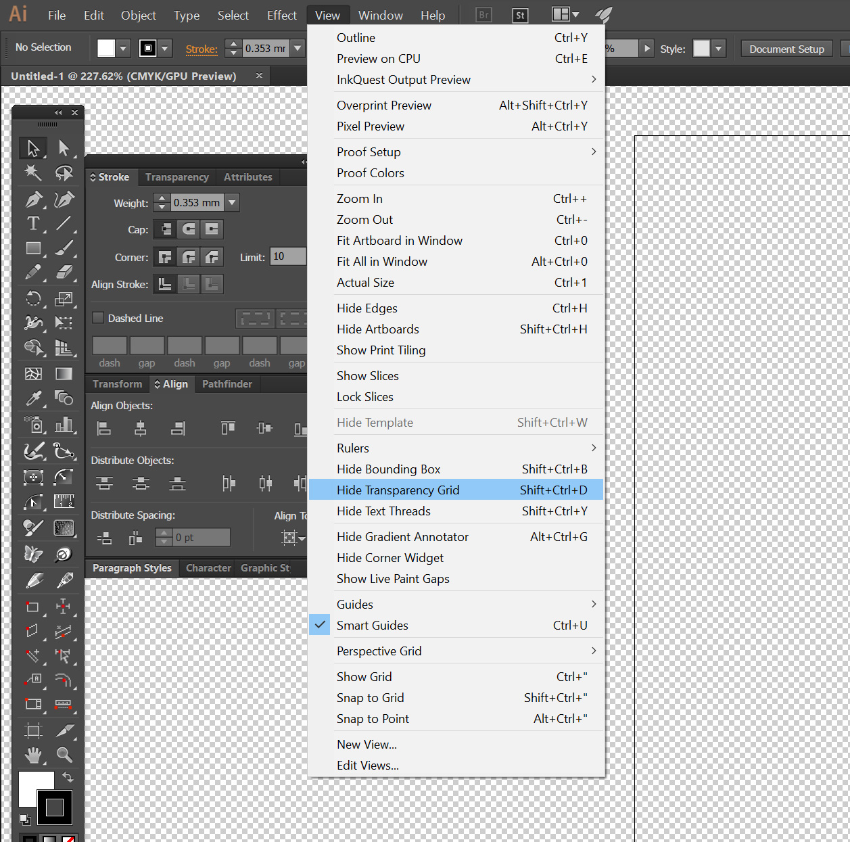The width and height of the screenshot is (850, 842).
Task: Open the Weight dropdown in Stroke panel
Action: (x=232, y=202)
